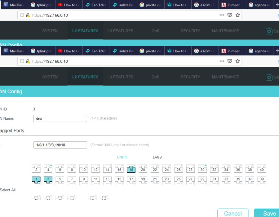Click the port 23 icon
Screen dimensions: 279x217
pyautogui.click(x=167, y=180)
